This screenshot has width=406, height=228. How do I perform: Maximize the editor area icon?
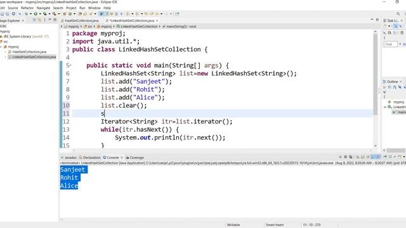(x=377, y=20)
